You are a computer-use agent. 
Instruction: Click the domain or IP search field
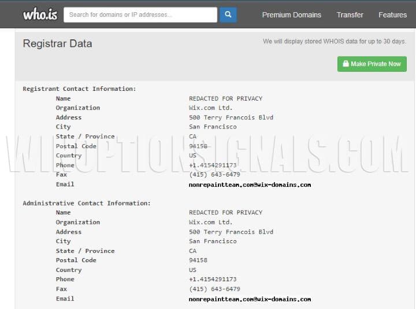click(x=140, y=14)
